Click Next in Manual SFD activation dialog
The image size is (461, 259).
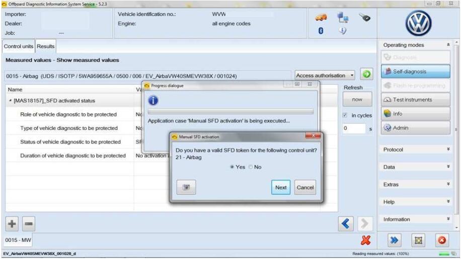click(281, 187)
